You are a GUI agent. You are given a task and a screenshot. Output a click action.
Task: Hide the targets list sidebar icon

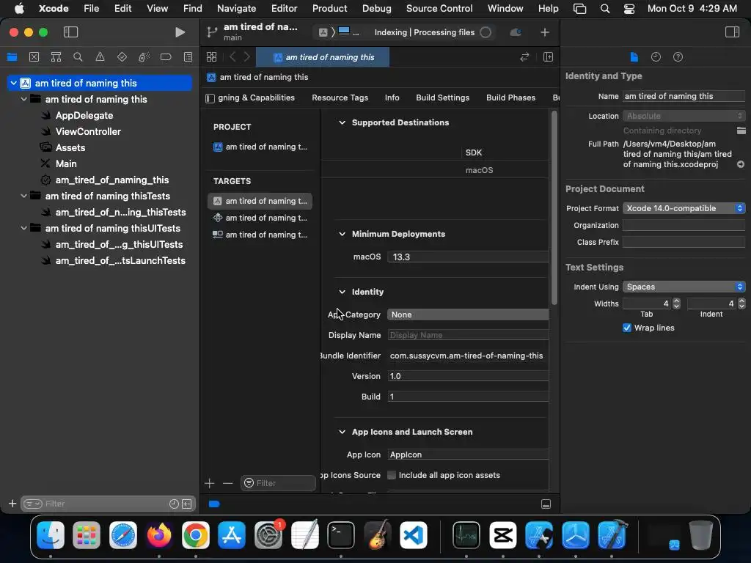(x=210, y=98)
